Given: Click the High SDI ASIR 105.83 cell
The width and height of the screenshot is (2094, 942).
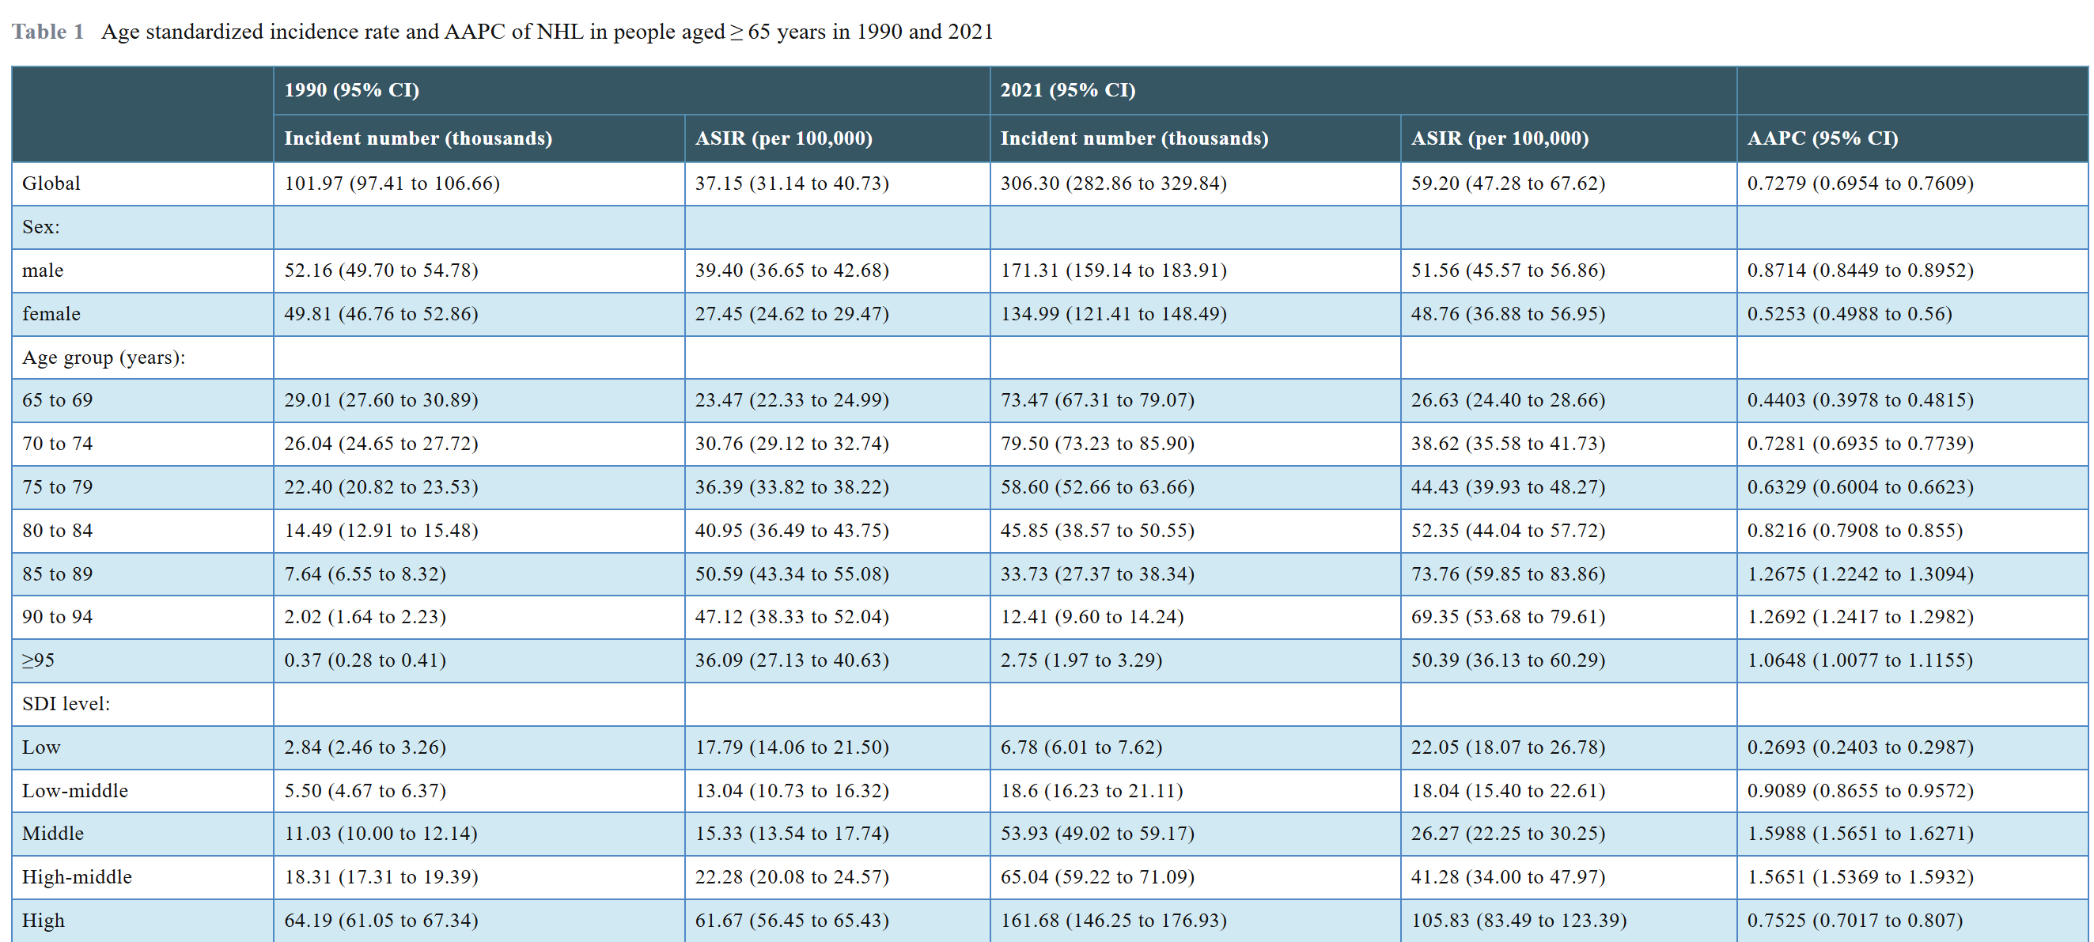Looking at the screenshot, I should coord(1517,921).
